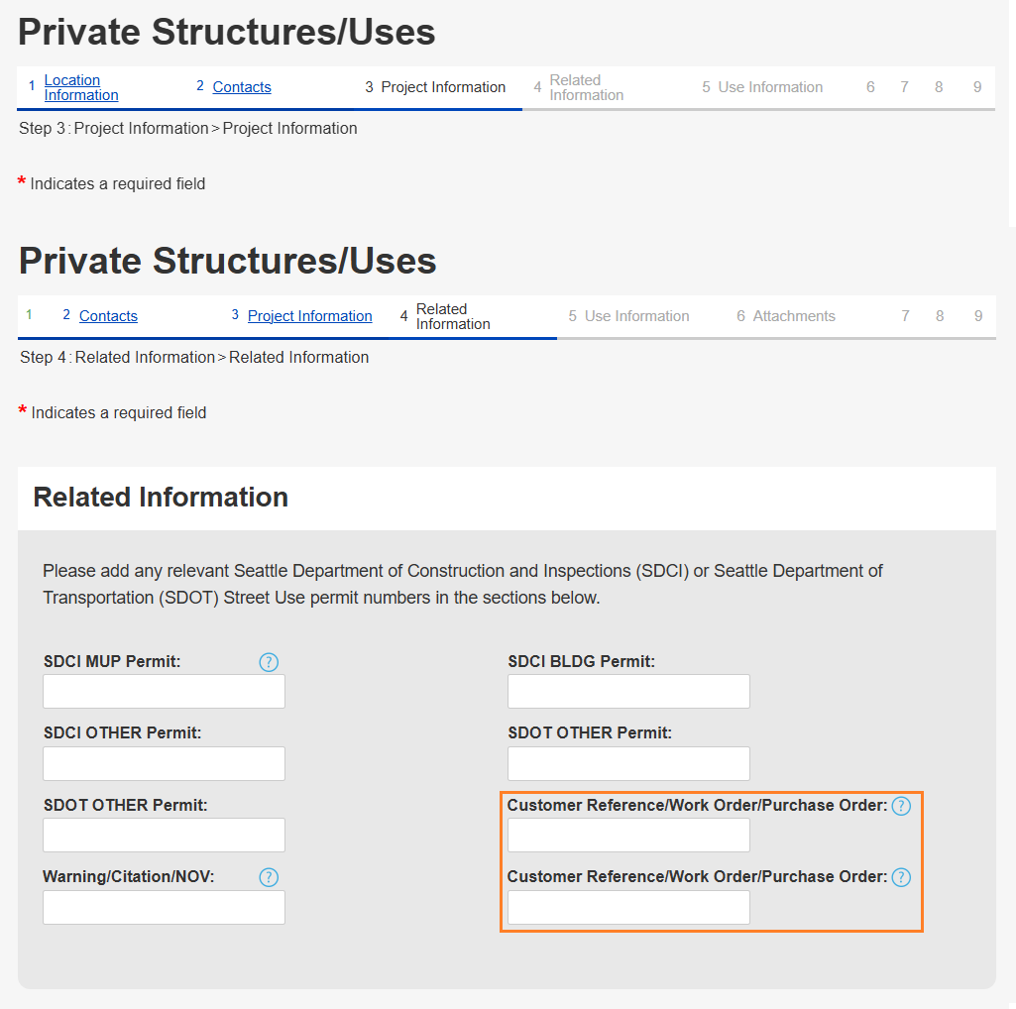This screenshot has height=1009, width=1016.
Task: Show help for first Customer Reference/Work Order field
Action: 901,806
